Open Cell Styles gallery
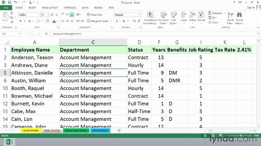Image resolution: width=261 pixels, height=146 pixels. coord(173,18)
